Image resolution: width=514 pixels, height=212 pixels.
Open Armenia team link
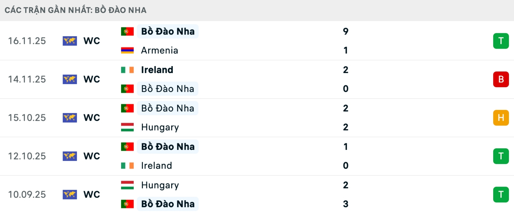pos(160,50)
